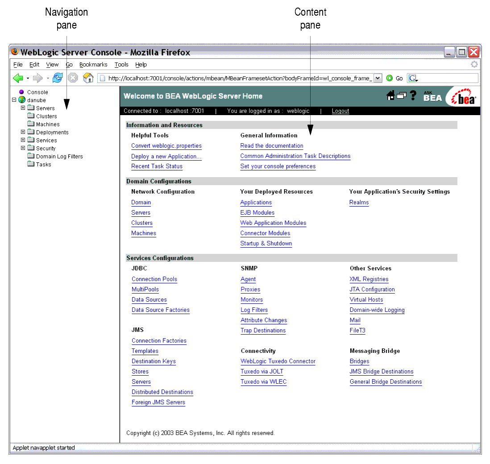Expand the Servers tree node
490x464 pixels.
click(x=23, y=108)
